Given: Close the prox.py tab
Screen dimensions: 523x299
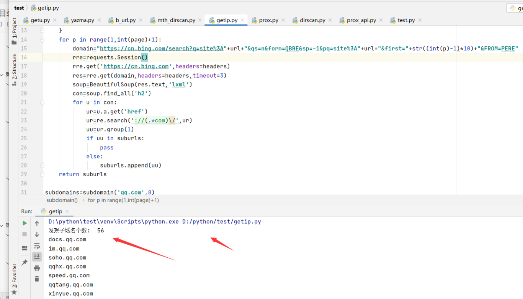Looking at the screenshot, I should [283, 20].
